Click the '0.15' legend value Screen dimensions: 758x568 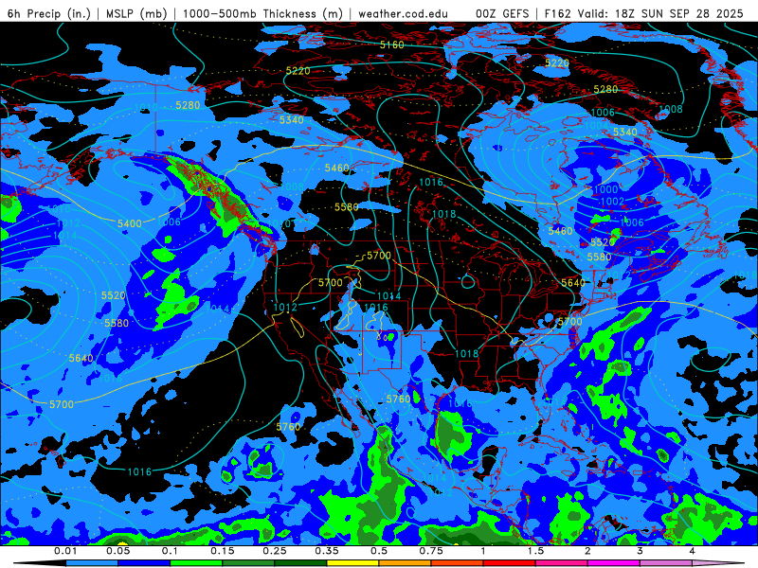[x=223, y=551]
